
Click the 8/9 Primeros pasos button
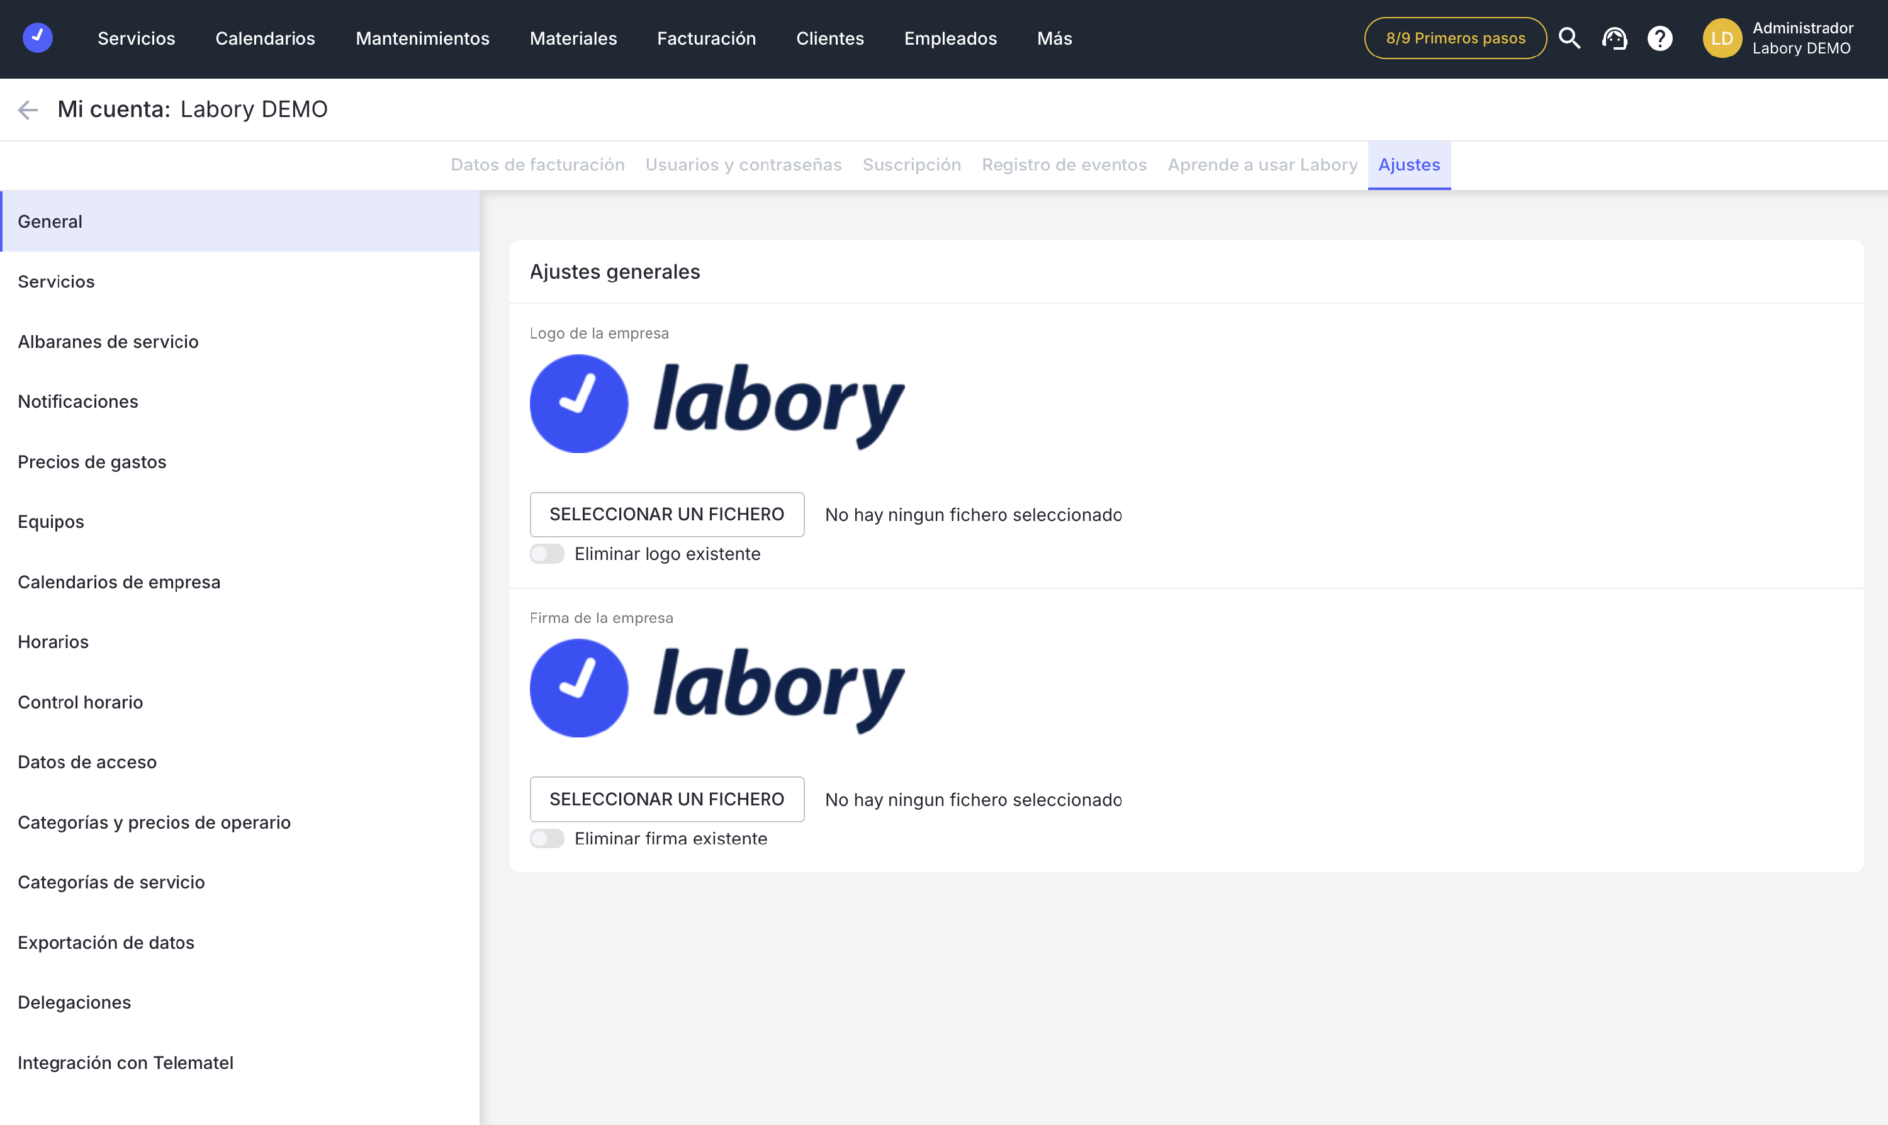(x=1454, y=38)
